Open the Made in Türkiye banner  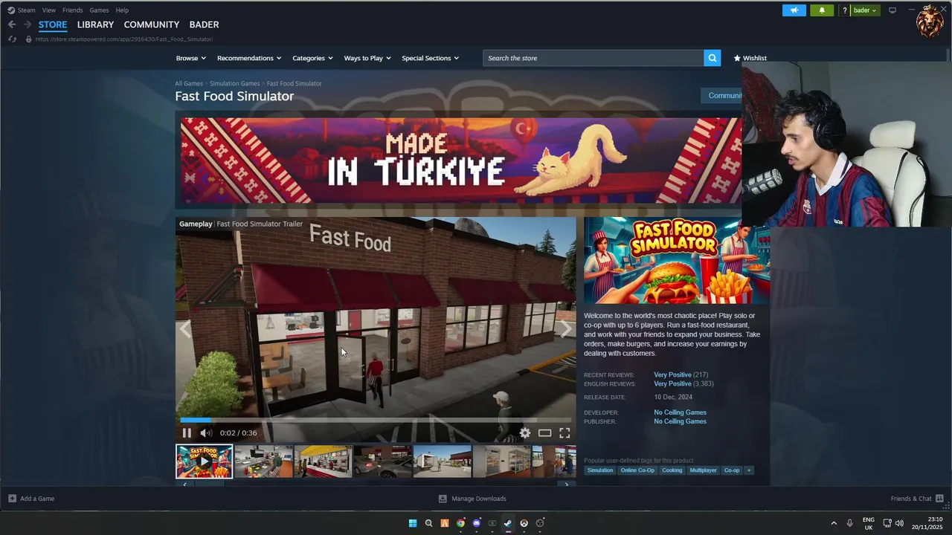point(461,160)
